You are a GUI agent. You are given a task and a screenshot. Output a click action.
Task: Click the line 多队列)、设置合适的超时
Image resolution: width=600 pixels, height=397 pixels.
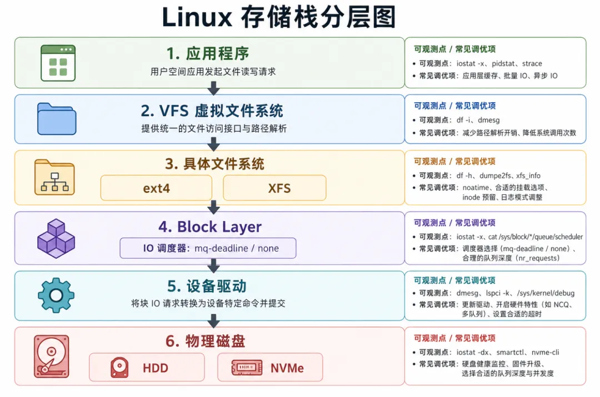[502, 314]
